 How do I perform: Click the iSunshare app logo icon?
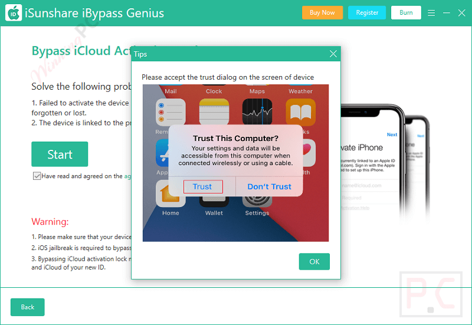tap(14, 12)
